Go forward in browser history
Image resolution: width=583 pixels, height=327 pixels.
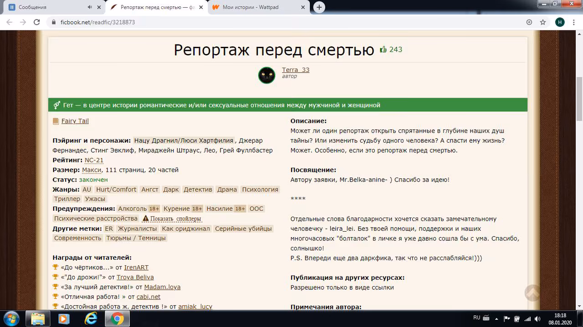coord(23,22)
